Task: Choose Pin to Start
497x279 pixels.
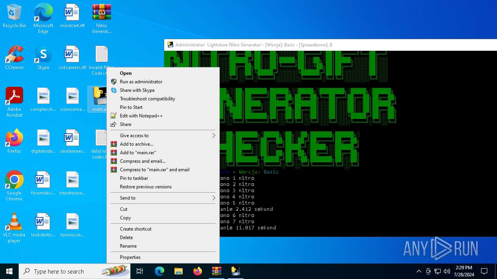Action: pos(163,107)
